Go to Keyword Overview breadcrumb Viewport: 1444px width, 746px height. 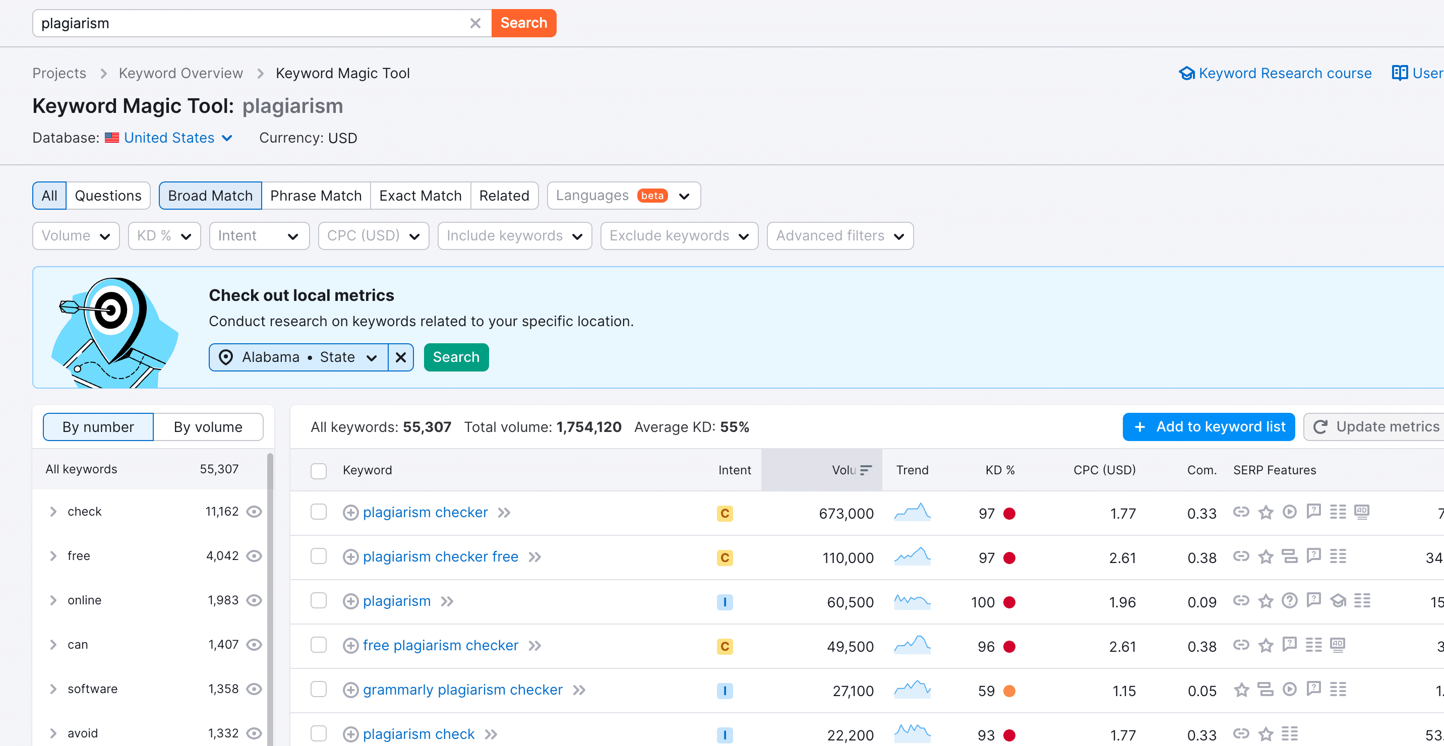[x=180, y=74]
